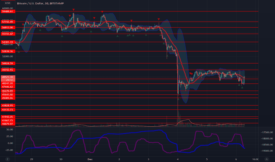Click the 29:32 bar countdown label
Screen dimensions: 275x162
9,80
